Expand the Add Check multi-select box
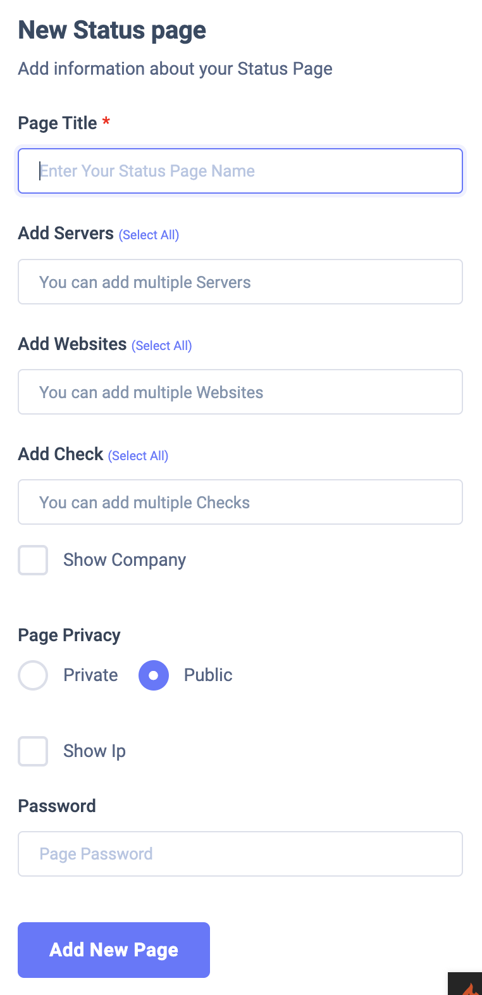The width and height of the screenshot is (482, 995). pyautogui.click(x=240, y=502)
